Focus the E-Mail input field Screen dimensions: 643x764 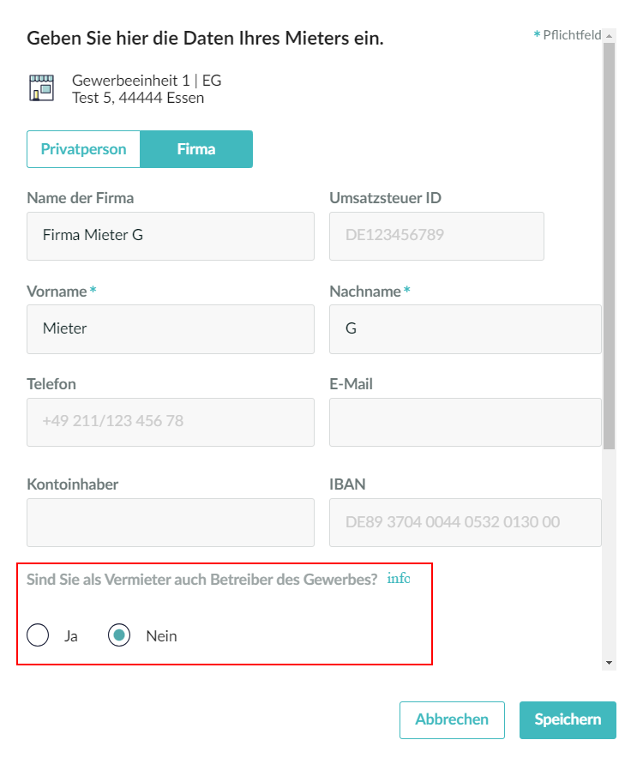[465, 422]
